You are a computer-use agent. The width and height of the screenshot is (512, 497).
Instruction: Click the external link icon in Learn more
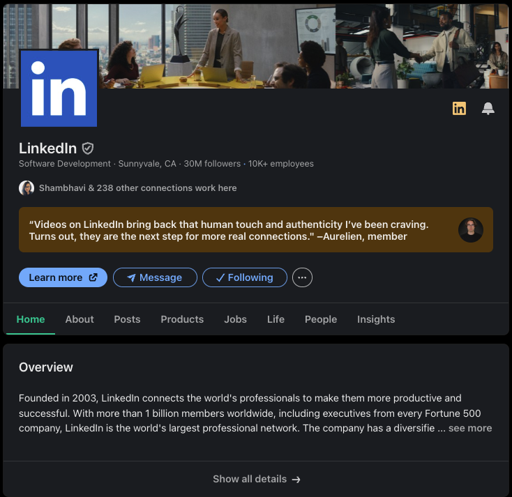[93, 277]
